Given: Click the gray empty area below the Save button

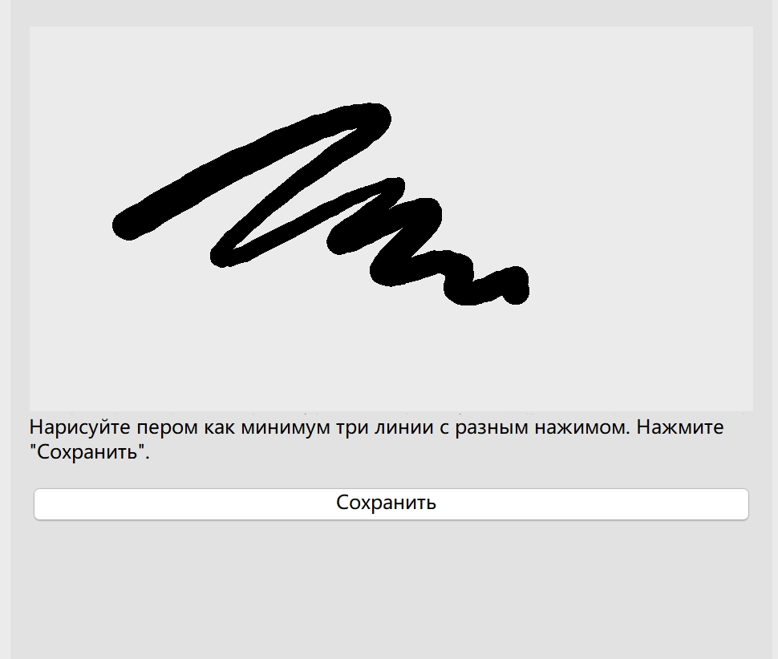Looking at the screenshot, I should pos(391,590).
